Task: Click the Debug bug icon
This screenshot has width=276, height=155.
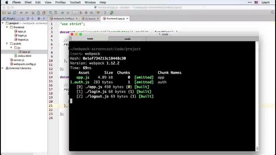Action: click(86, 12)
